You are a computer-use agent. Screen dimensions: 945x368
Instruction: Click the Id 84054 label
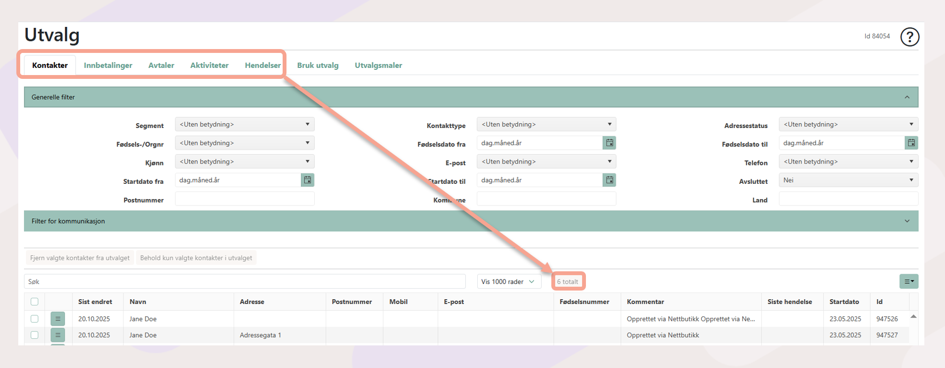click(x=877, y=36)
